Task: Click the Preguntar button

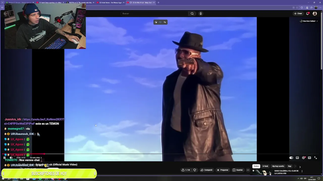Action: 223,170
